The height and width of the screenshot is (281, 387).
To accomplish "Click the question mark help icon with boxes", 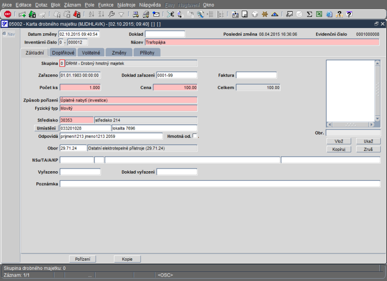I will [x=340, y=15].
